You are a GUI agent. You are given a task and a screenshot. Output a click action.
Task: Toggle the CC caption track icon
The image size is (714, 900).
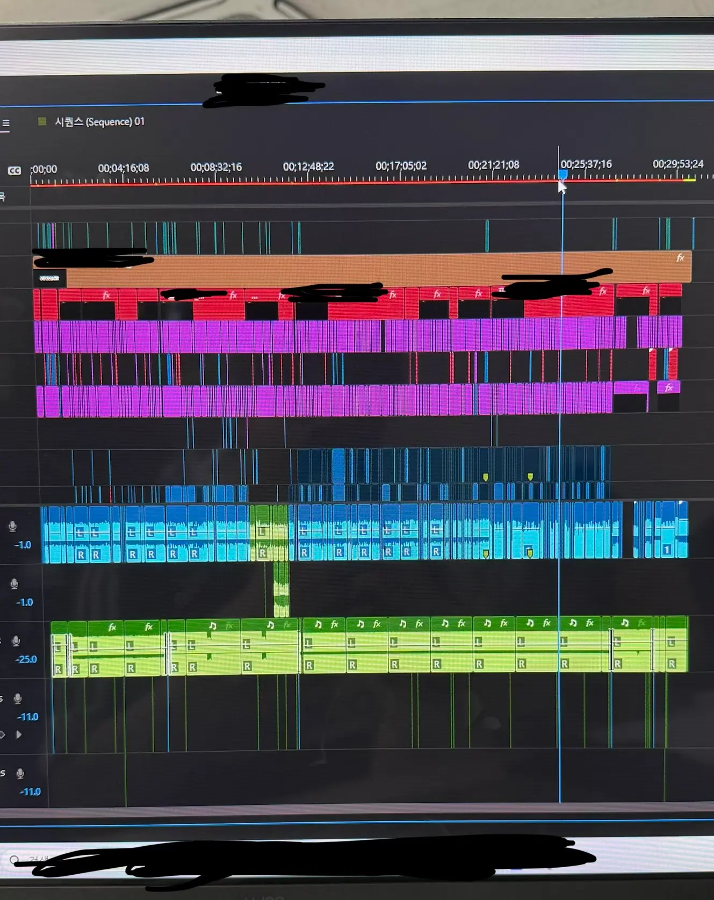coord(14,171)
